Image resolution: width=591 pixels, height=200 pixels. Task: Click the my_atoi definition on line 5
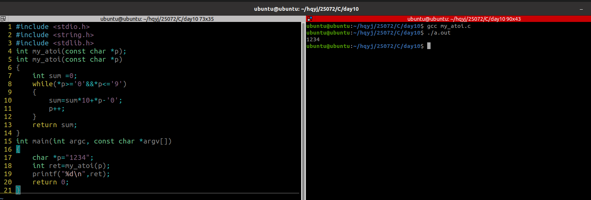coord(69,59)
